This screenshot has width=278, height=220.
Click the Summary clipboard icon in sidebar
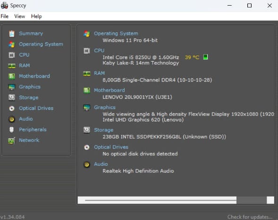[x=12, y=33]
